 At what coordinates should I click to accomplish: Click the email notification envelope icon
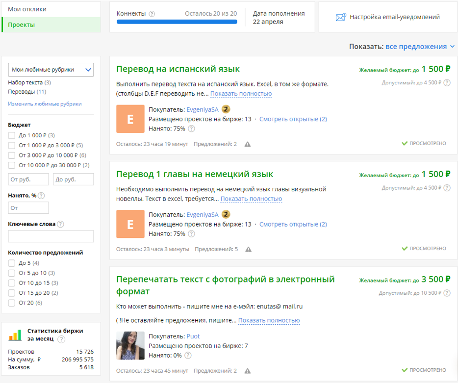[x=341, y=17]
